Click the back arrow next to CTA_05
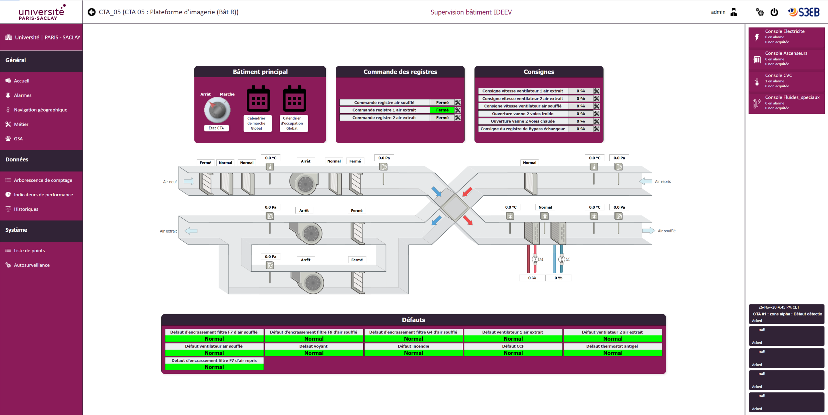The image size is (828, 415). (x=92, y=12)
